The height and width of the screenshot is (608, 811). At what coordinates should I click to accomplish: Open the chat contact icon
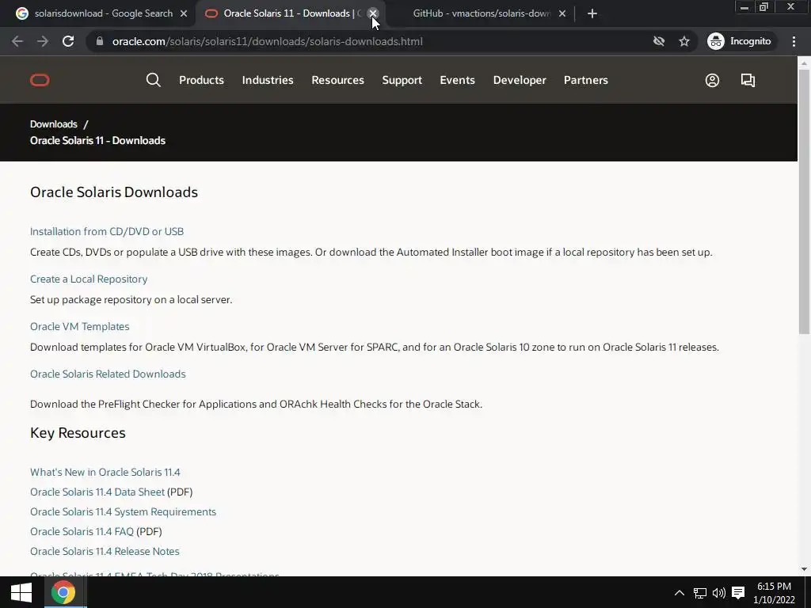click(748, 80)
